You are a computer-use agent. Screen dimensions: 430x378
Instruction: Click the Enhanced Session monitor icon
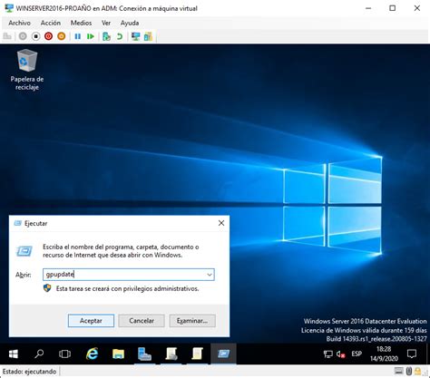tap(135, 36)
